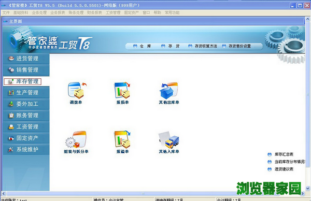Click the horizontal scrollbar right arrow
The image size is (311, 201).
click(303, 193)
